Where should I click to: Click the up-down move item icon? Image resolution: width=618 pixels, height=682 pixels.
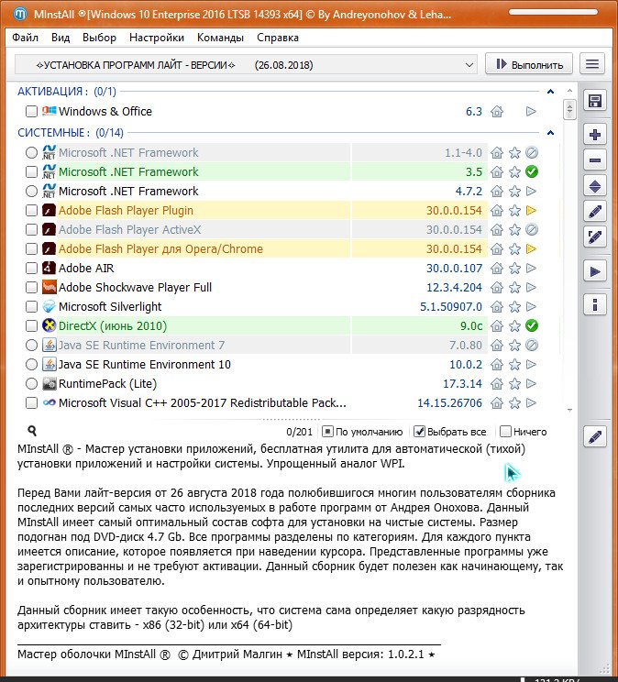(x=594, y=187)
